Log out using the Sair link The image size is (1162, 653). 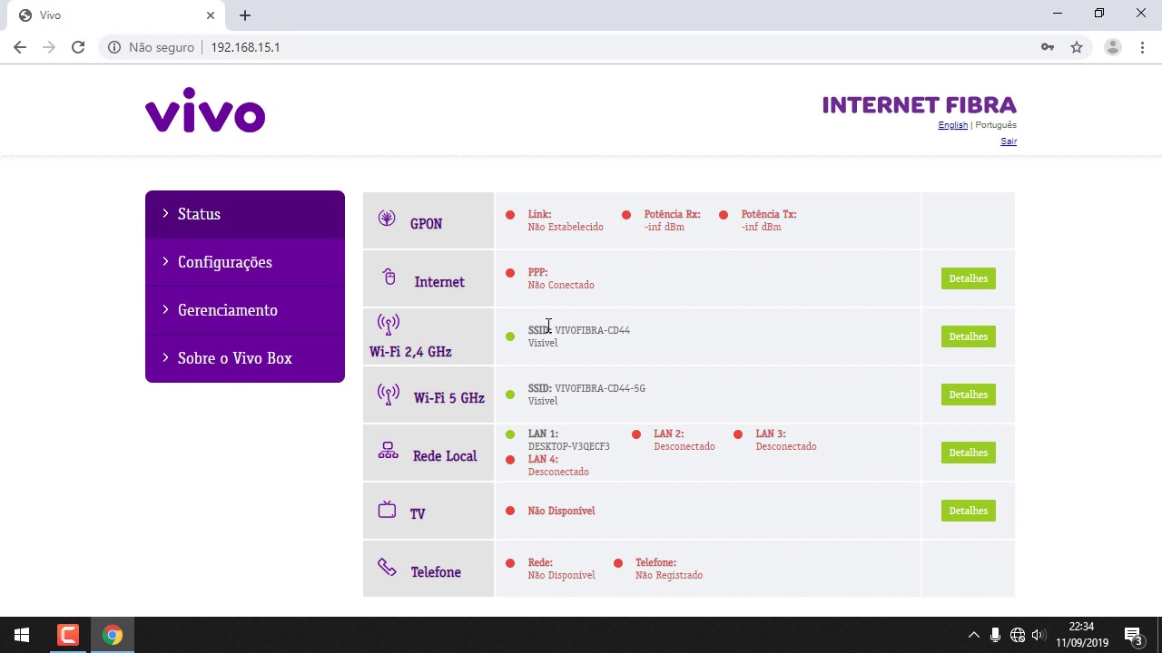pyautogui.click(x=1009, y=141)
